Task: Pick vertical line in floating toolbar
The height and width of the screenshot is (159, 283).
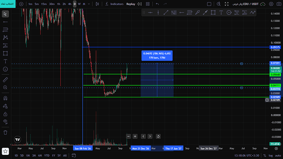Action: pyautogui.click(x=158, y=12)
